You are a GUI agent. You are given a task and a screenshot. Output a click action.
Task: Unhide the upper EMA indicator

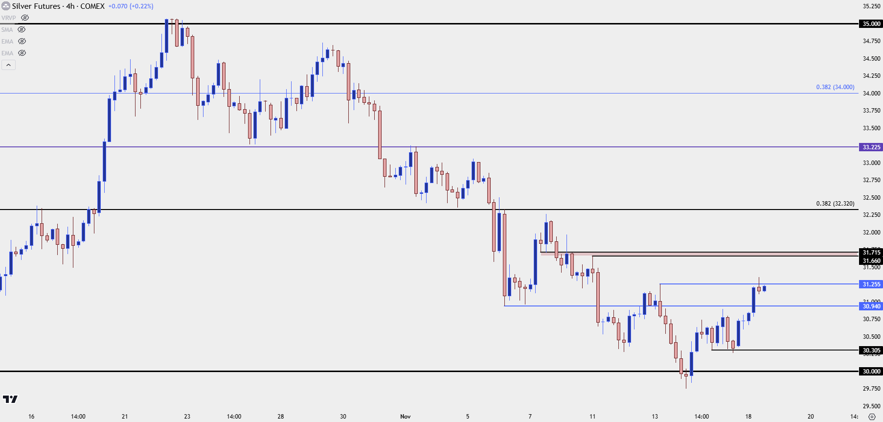click(x=22, y=41)
